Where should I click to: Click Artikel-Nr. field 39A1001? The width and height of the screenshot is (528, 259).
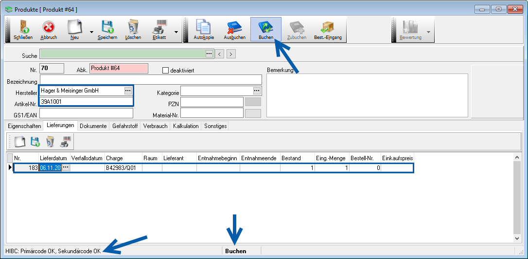click(87, 102)
